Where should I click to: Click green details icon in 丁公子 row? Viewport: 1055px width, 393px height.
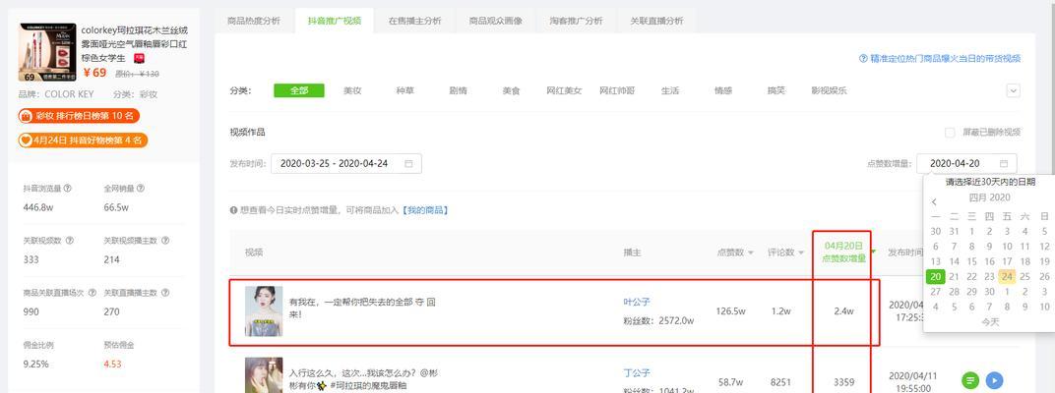pyautogui.click(x=969, y=380)
